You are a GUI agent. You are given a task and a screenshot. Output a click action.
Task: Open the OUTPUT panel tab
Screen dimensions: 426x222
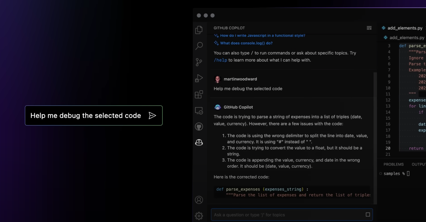tap(419, 164)
